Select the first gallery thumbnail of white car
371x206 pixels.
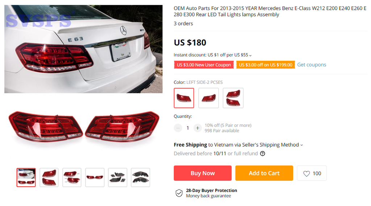point(26,177)
